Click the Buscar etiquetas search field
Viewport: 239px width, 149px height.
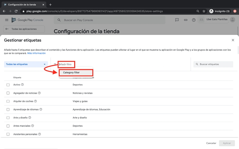point(214,64)
